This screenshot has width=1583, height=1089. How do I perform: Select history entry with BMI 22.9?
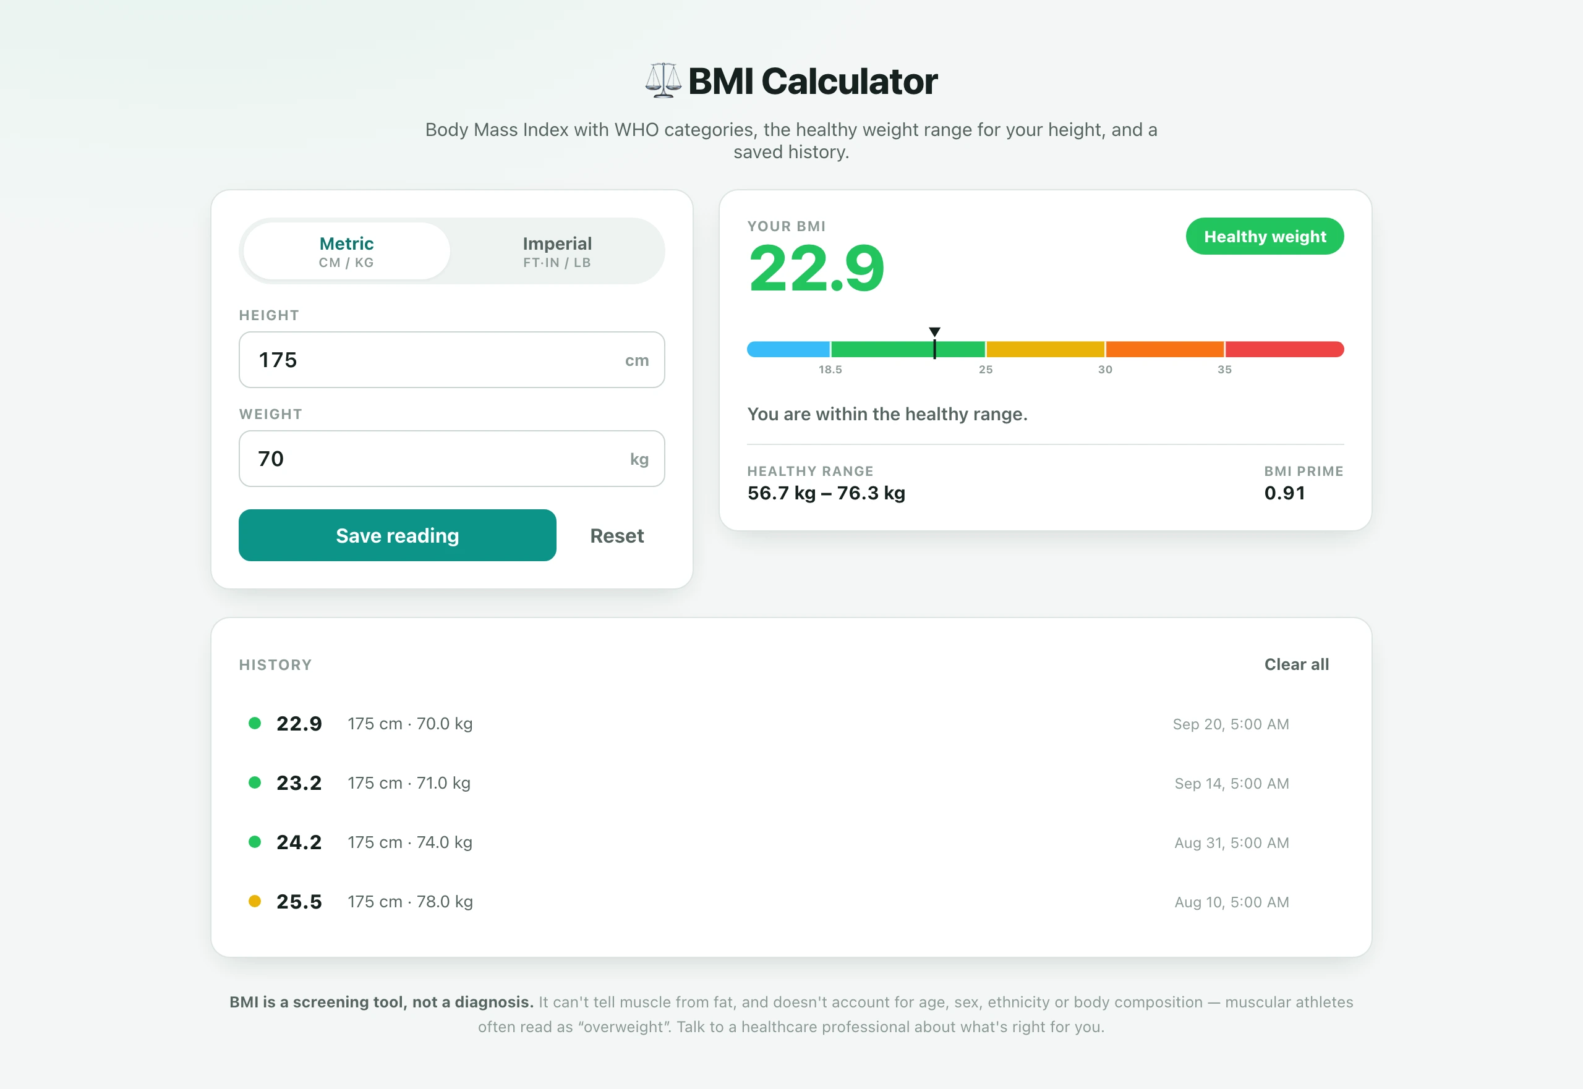[791, 724]
